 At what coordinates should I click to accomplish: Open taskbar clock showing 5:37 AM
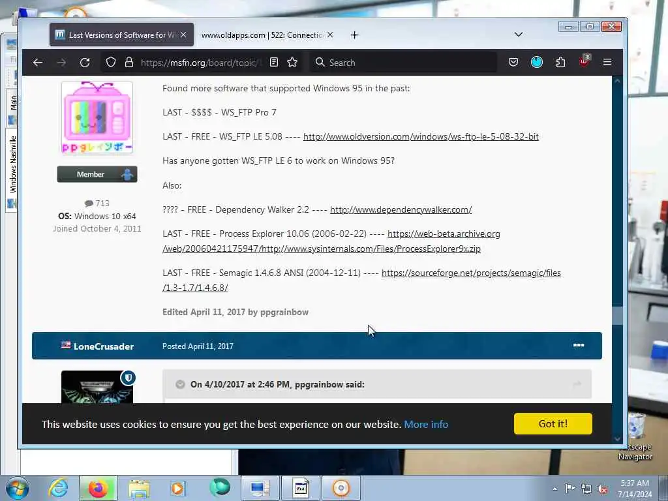click(635, 489)
